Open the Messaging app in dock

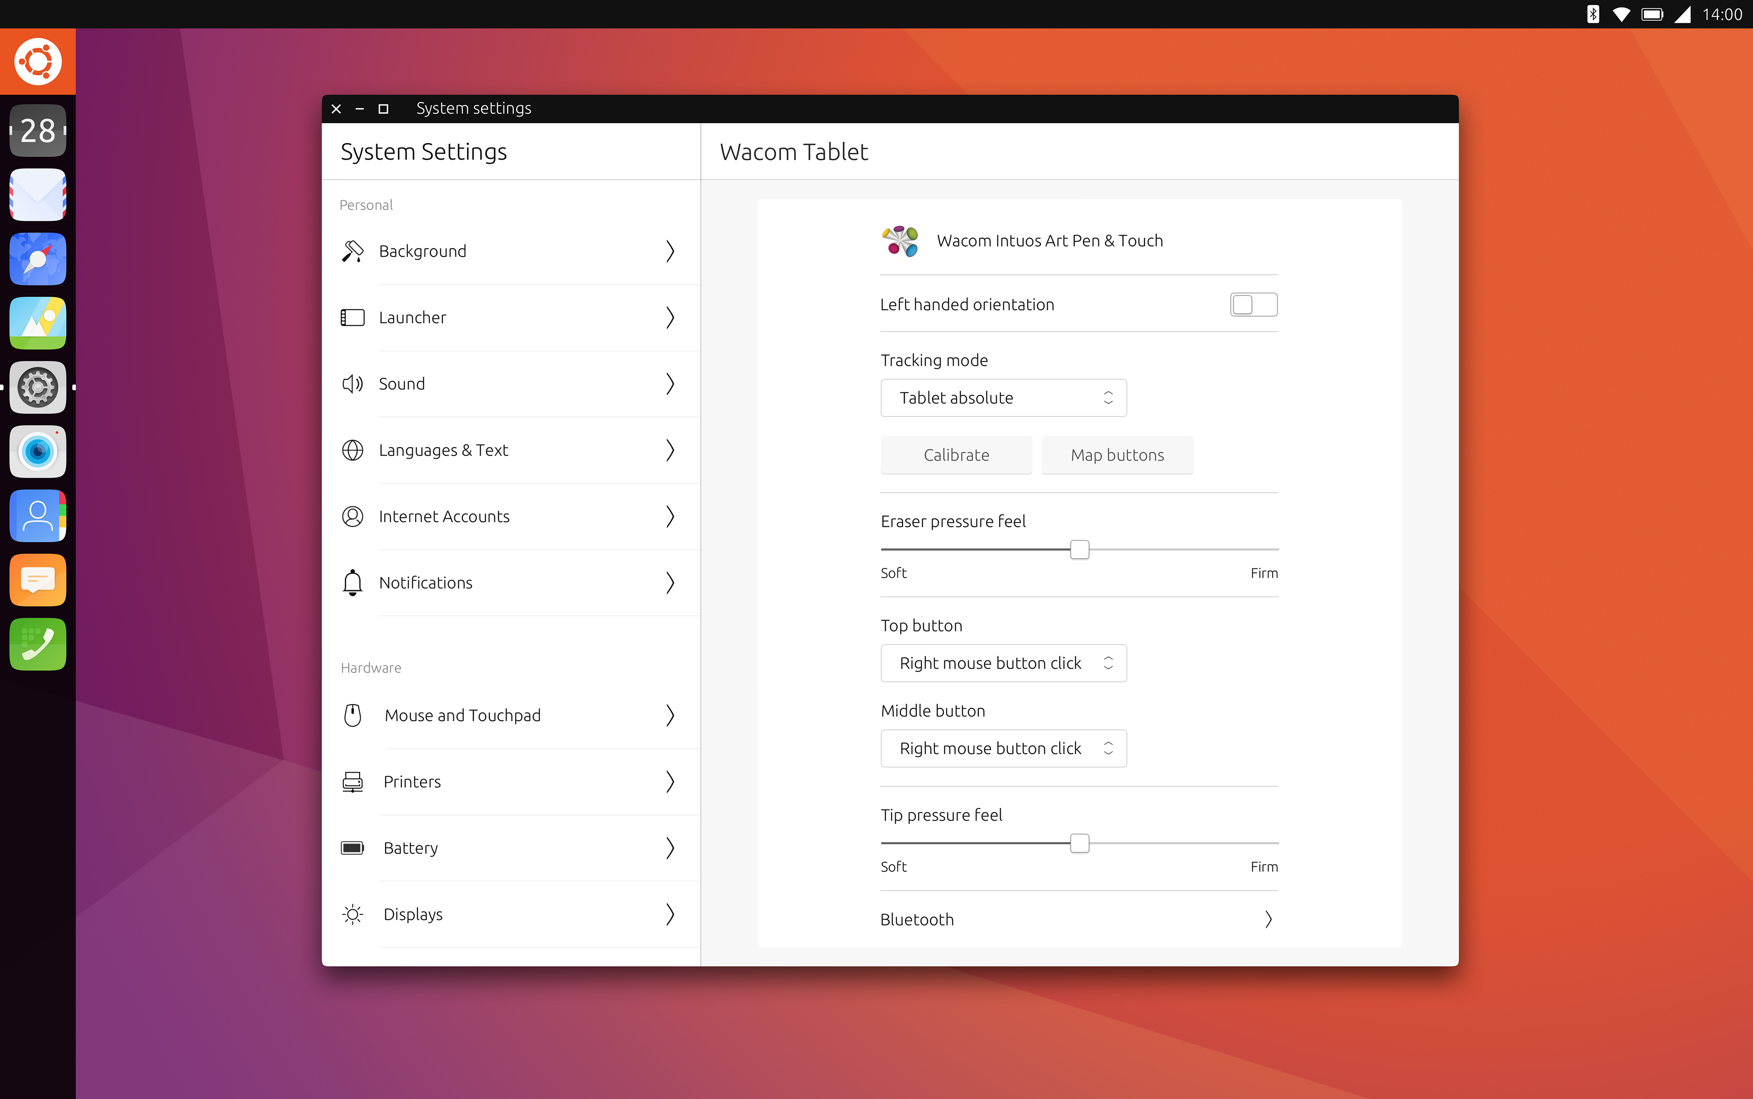click(38, 580)
